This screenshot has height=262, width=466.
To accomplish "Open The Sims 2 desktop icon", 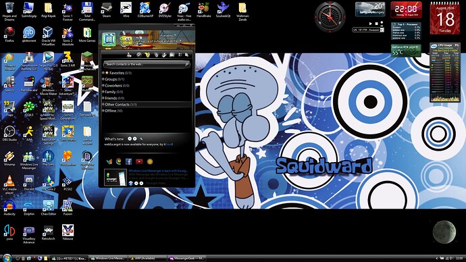I will point(48,183).
